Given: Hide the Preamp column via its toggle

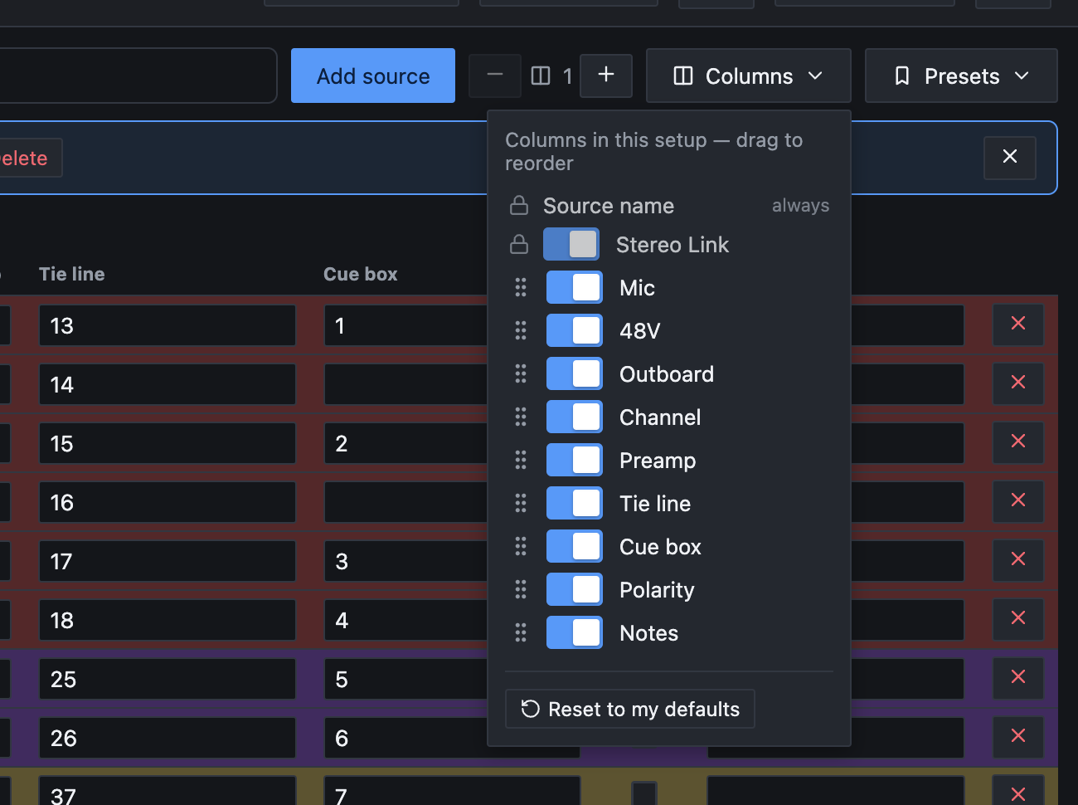Looking at the screenshot, I should [x=575, y=460].
